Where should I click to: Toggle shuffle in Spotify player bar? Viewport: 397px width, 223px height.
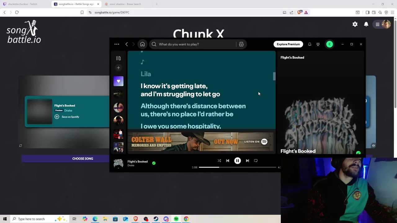pyautogui.click(x=219, y=160)
